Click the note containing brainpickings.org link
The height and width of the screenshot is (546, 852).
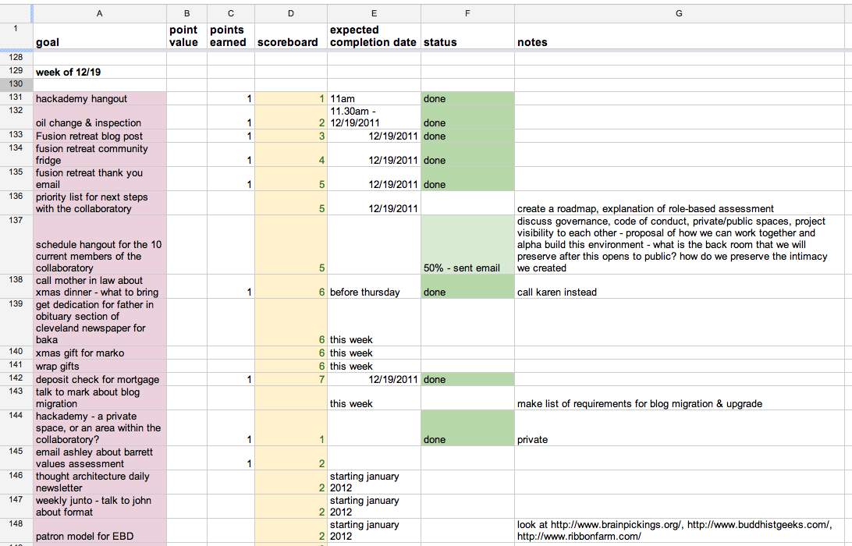pyautogui.click(x=679, y=530)
